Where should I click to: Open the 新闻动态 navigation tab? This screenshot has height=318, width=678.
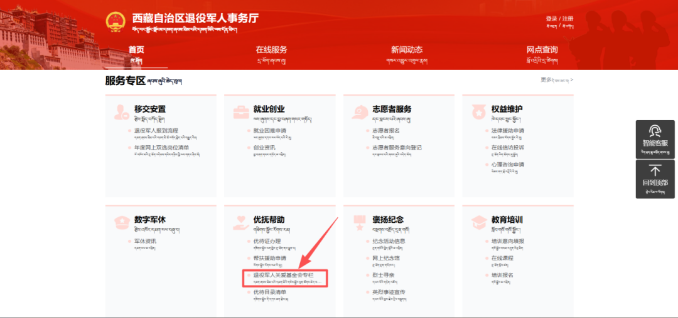[x=406, y=50]
